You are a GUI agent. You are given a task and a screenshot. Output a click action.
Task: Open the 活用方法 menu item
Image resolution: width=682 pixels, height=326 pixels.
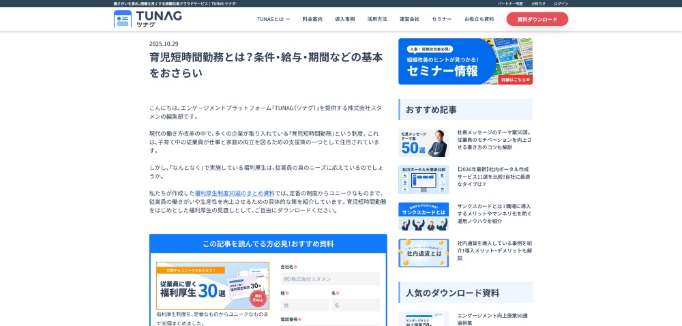[377, 19]
